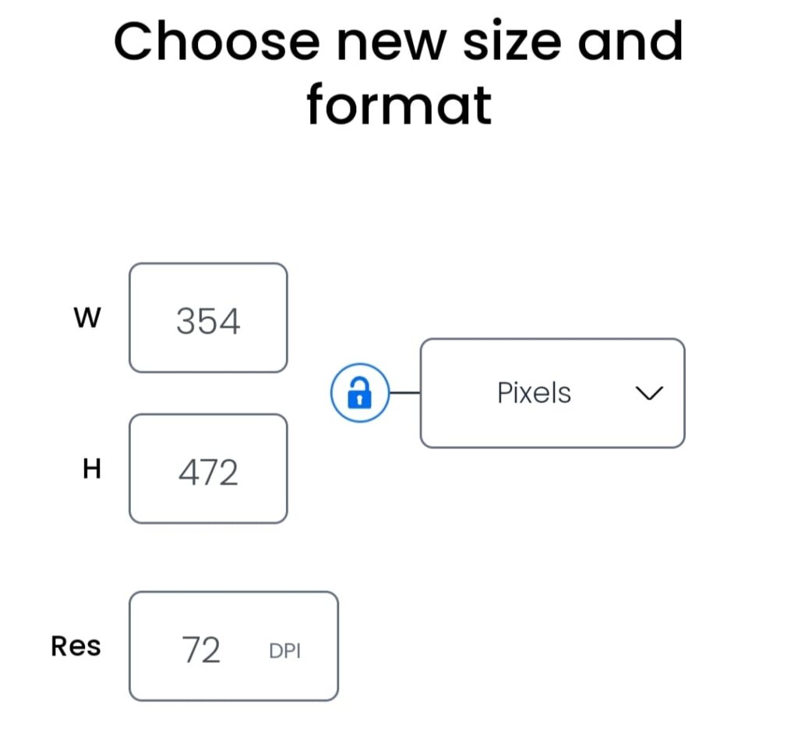Click the width input box
This screenshot has width=798, height=747.
pos(208,318)
